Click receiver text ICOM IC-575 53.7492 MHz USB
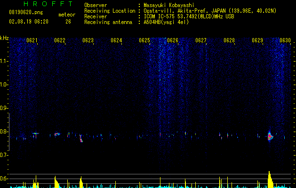 click(189, 16)
